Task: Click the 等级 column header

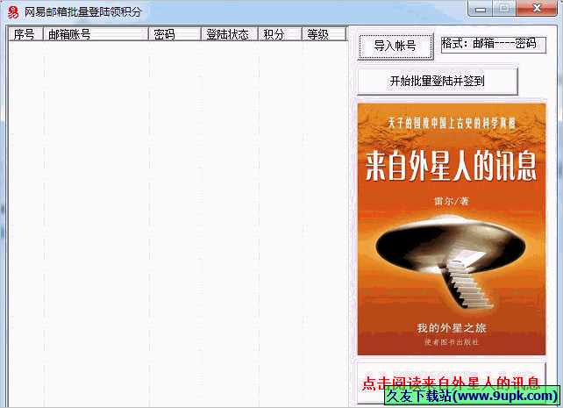Action: tap(324, 34)
